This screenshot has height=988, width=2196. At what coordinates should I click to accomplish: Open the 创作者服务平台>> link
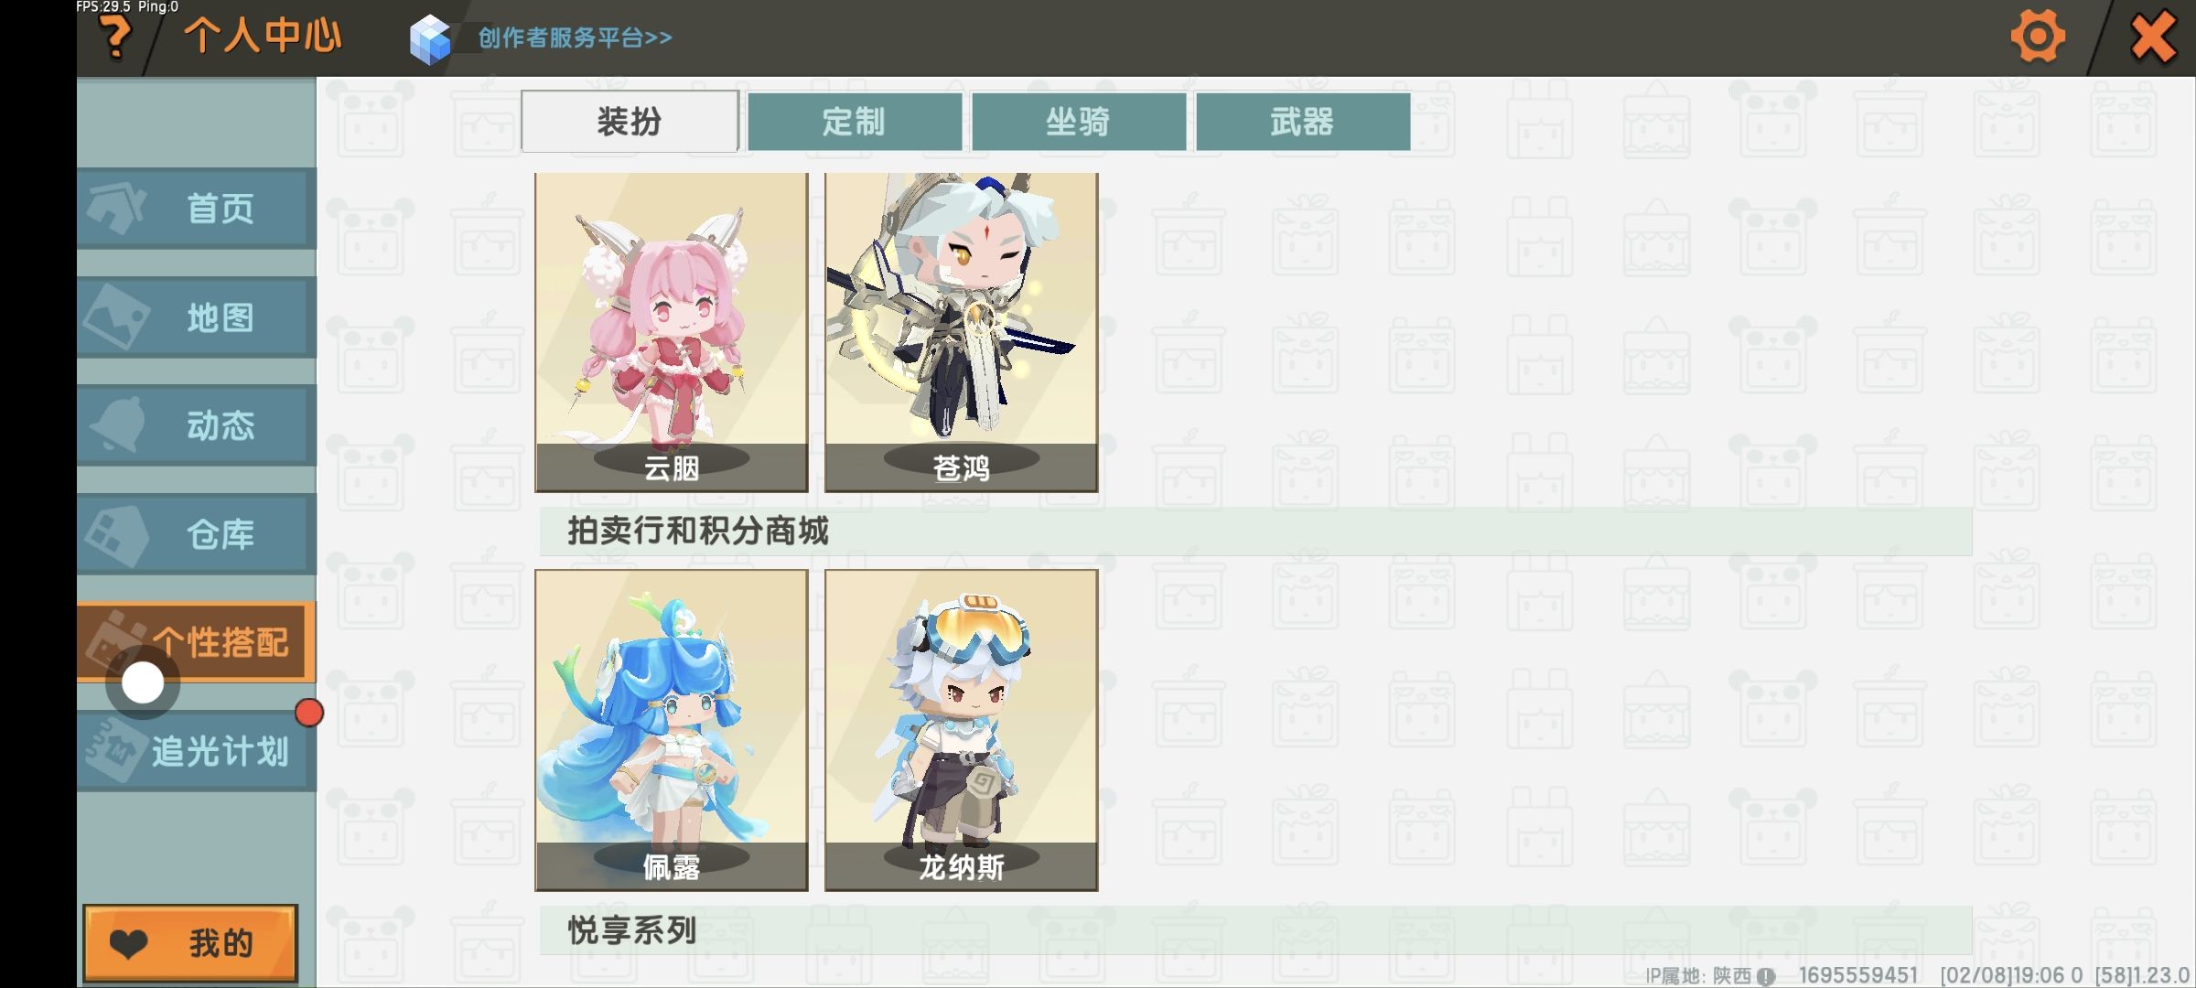tap(575, 38)
